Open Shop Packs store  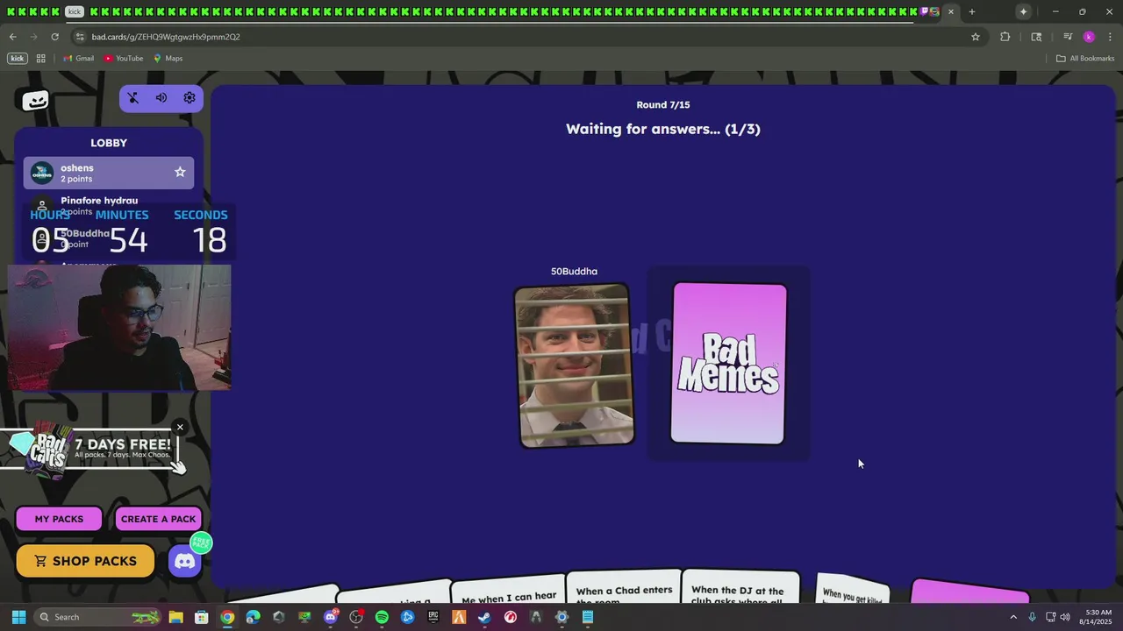coord(85,561)
